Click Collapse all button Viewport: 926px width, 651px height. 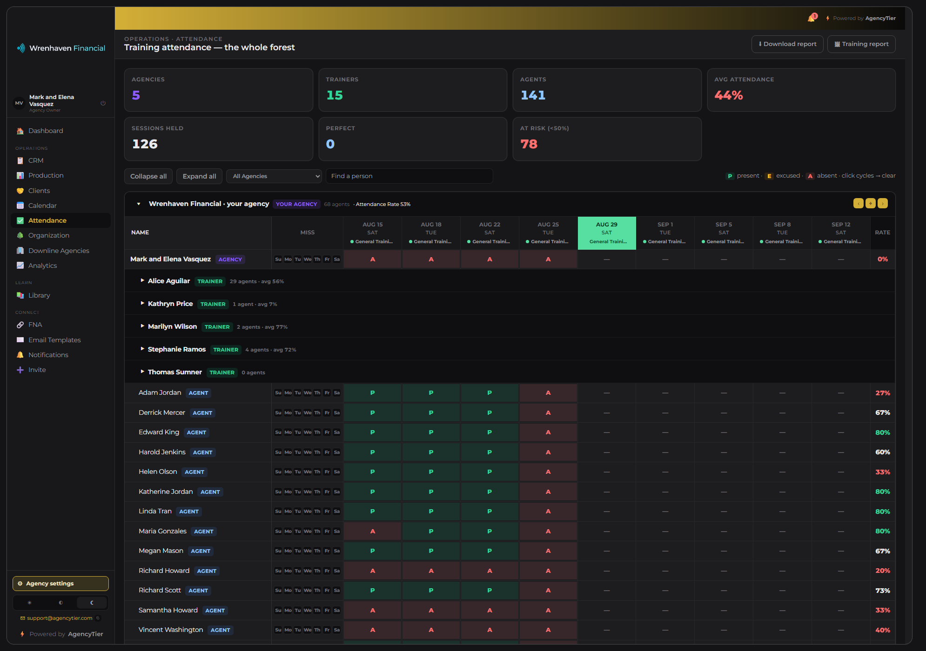pyautogui.click(x=148, y=176)
